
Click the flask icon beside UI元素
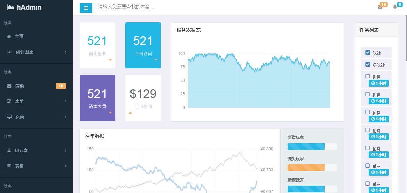point(9,150)
